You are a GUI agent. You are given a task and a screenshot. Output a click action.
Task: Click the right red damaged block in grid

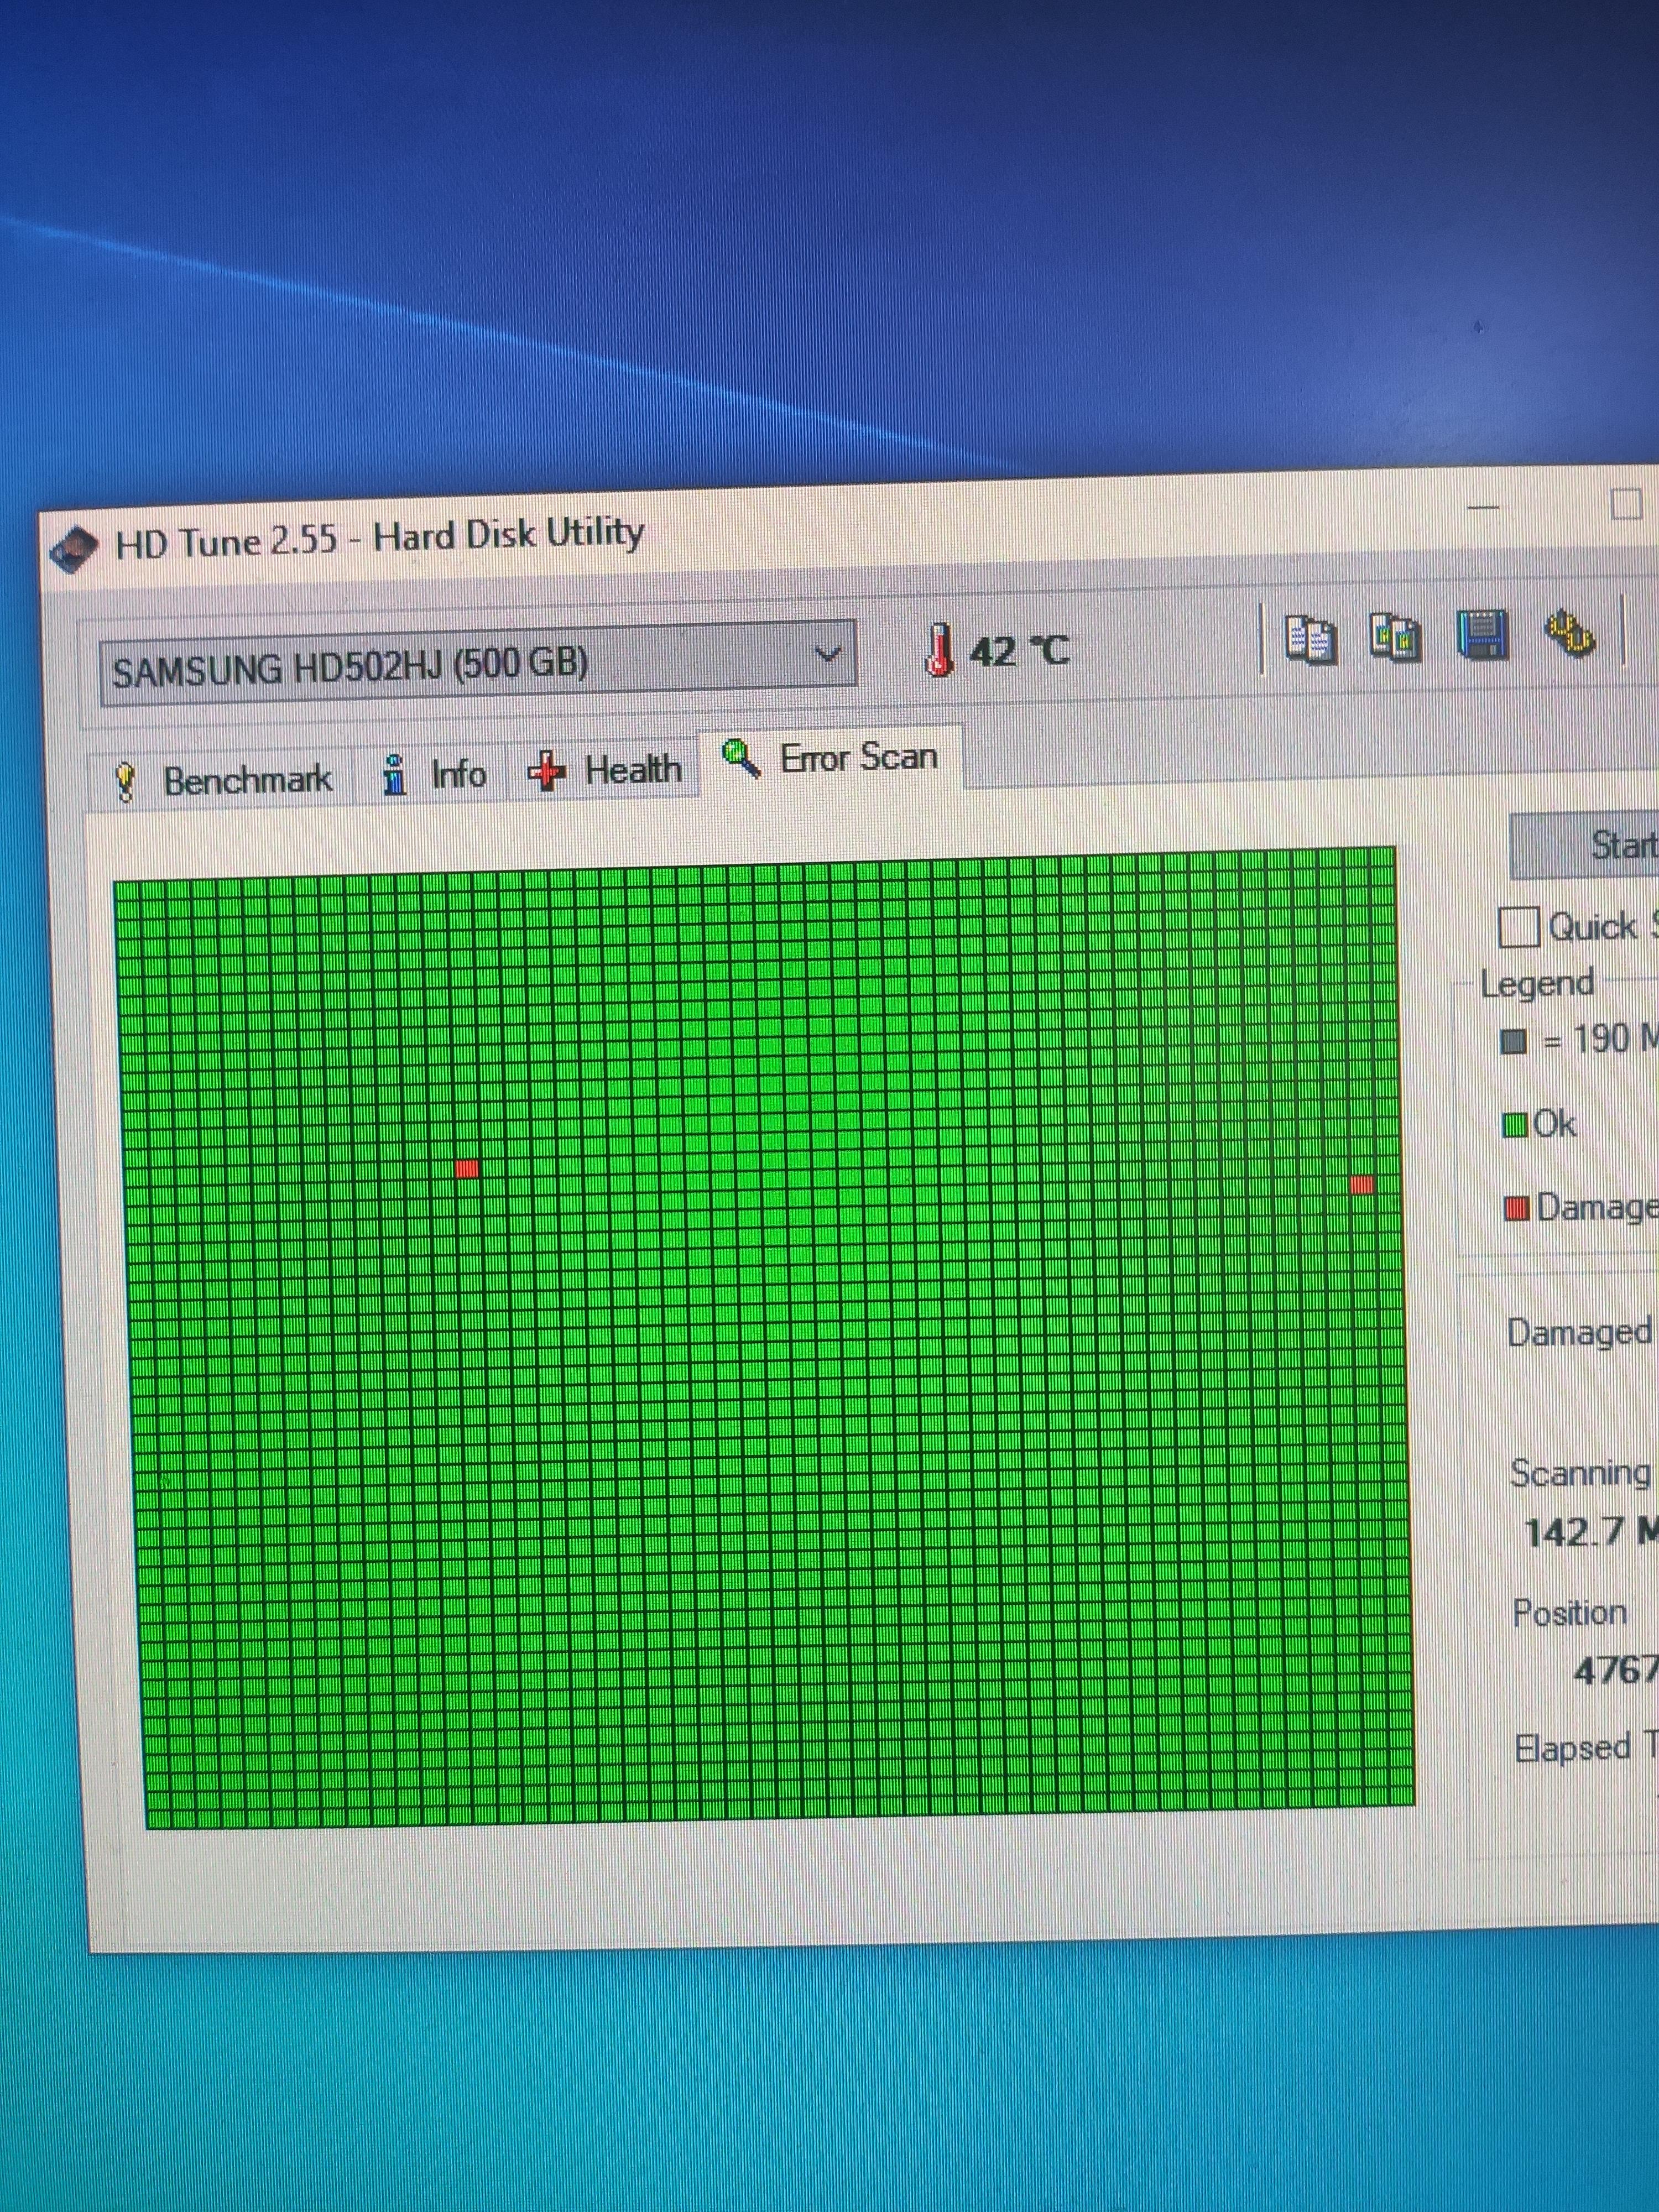point(1361,1185)
